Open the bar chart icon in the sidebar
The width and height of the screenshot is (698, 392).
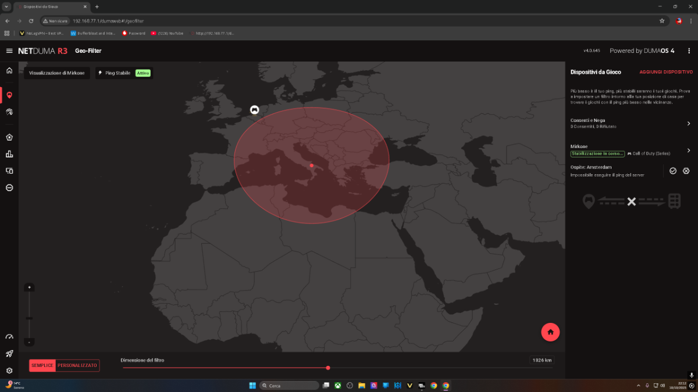click(9, 154)
